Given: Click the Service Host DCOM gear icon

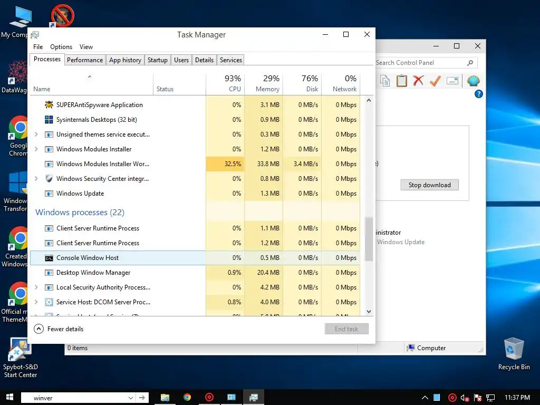Looking at the screenshot, I should tap(49, 302).
